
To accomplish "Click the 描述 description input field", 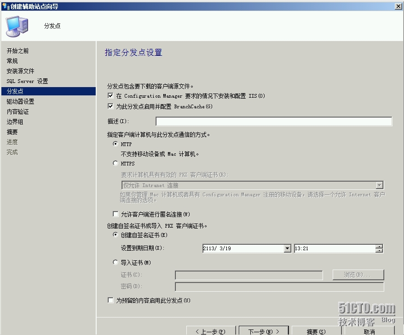I will (274, 121).
